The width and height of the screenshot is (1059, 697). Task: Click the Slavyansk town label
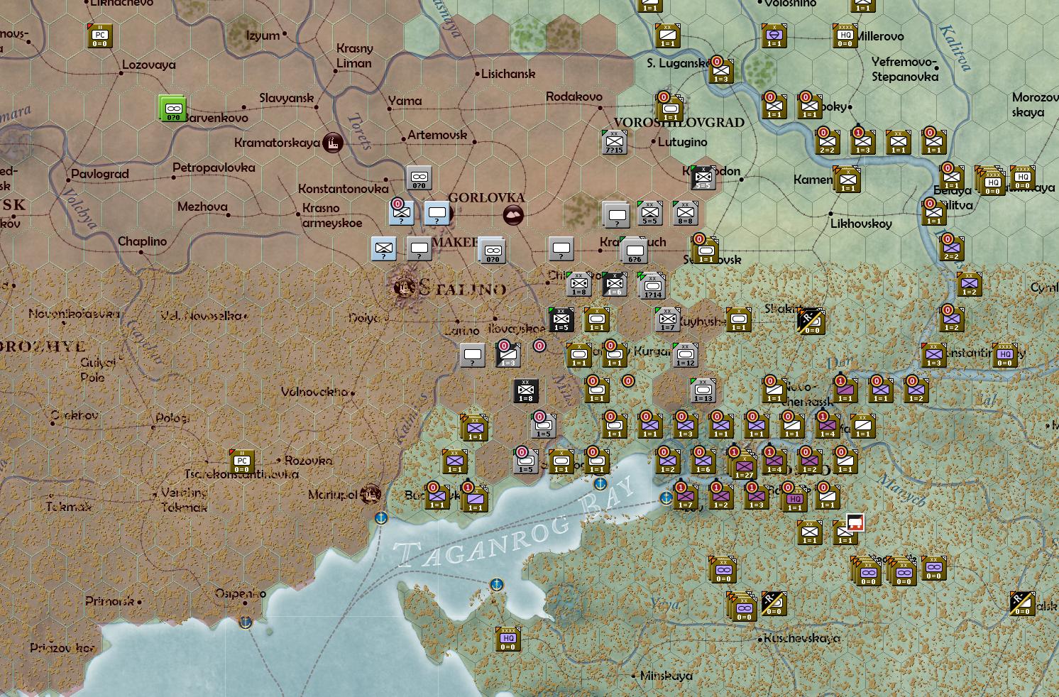tap(286, 98)
